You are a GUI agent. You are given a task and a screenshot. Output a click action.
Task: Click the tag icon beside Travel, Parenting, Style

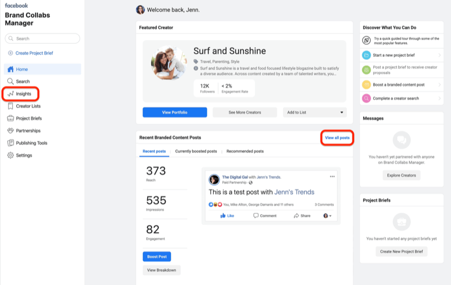(x=196, y=61)
